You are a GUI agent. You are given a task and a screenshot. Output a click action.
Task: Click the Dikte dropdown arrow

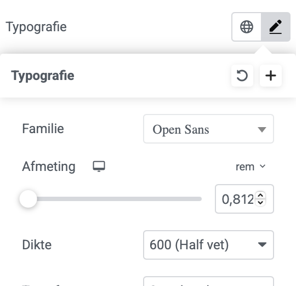tap(262, 245)
